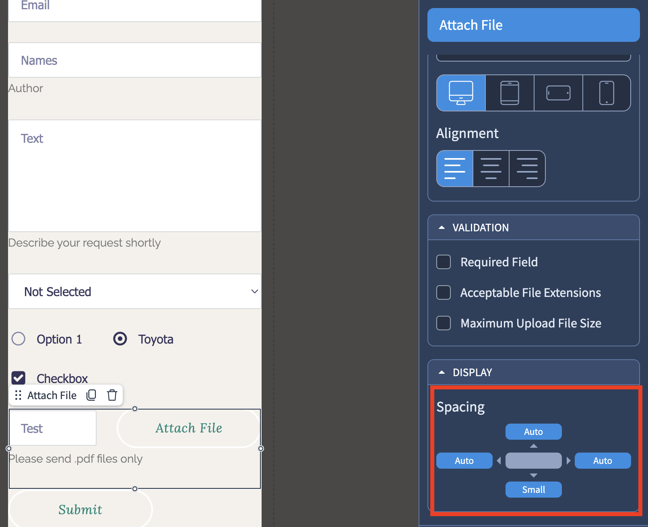
Task: Click 'Please send .pdf files only' text
Action: pyautogui.click(x=76, y=459)
